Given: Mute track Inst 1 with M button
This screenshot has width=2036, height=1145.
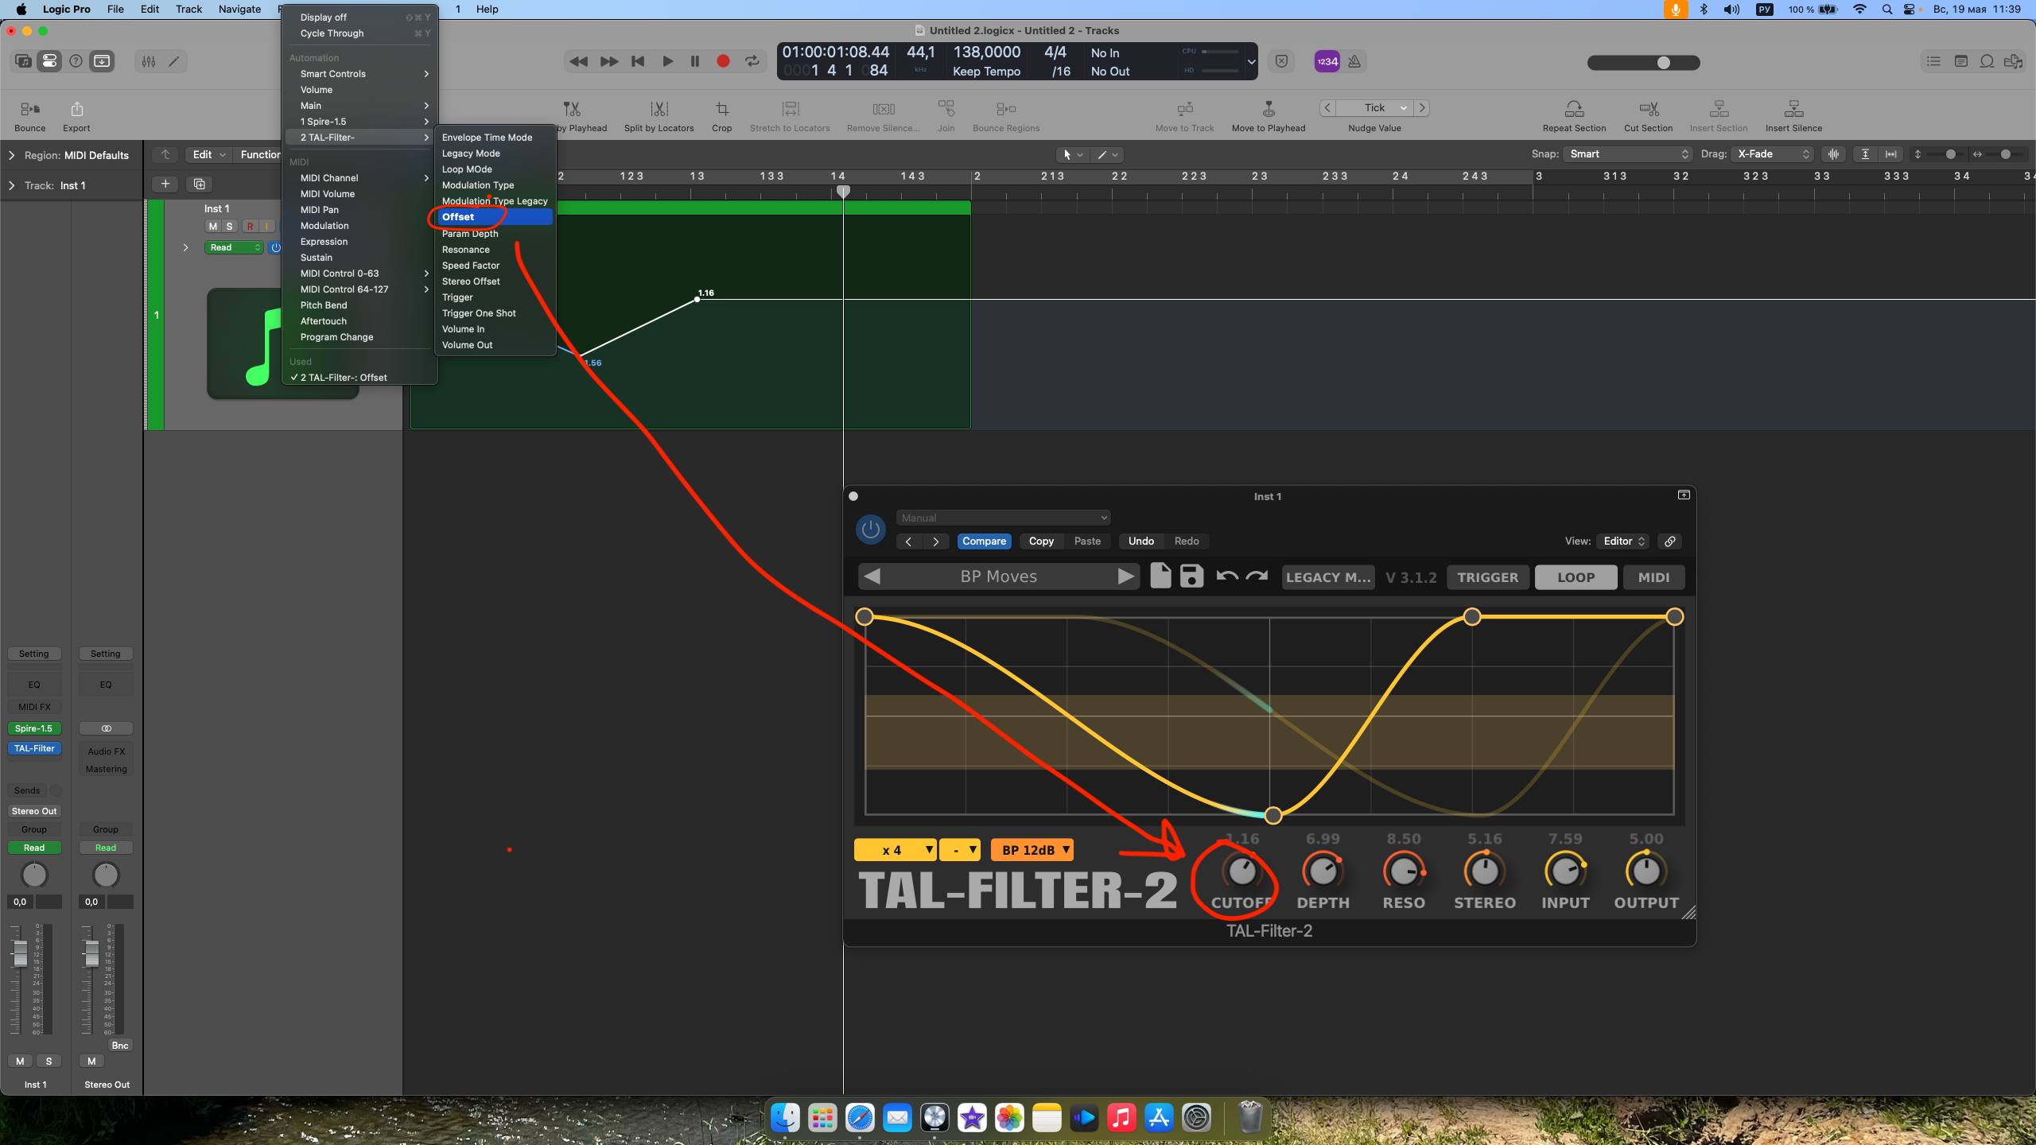Looking at the screenshot, I should (x=212, y=226).
